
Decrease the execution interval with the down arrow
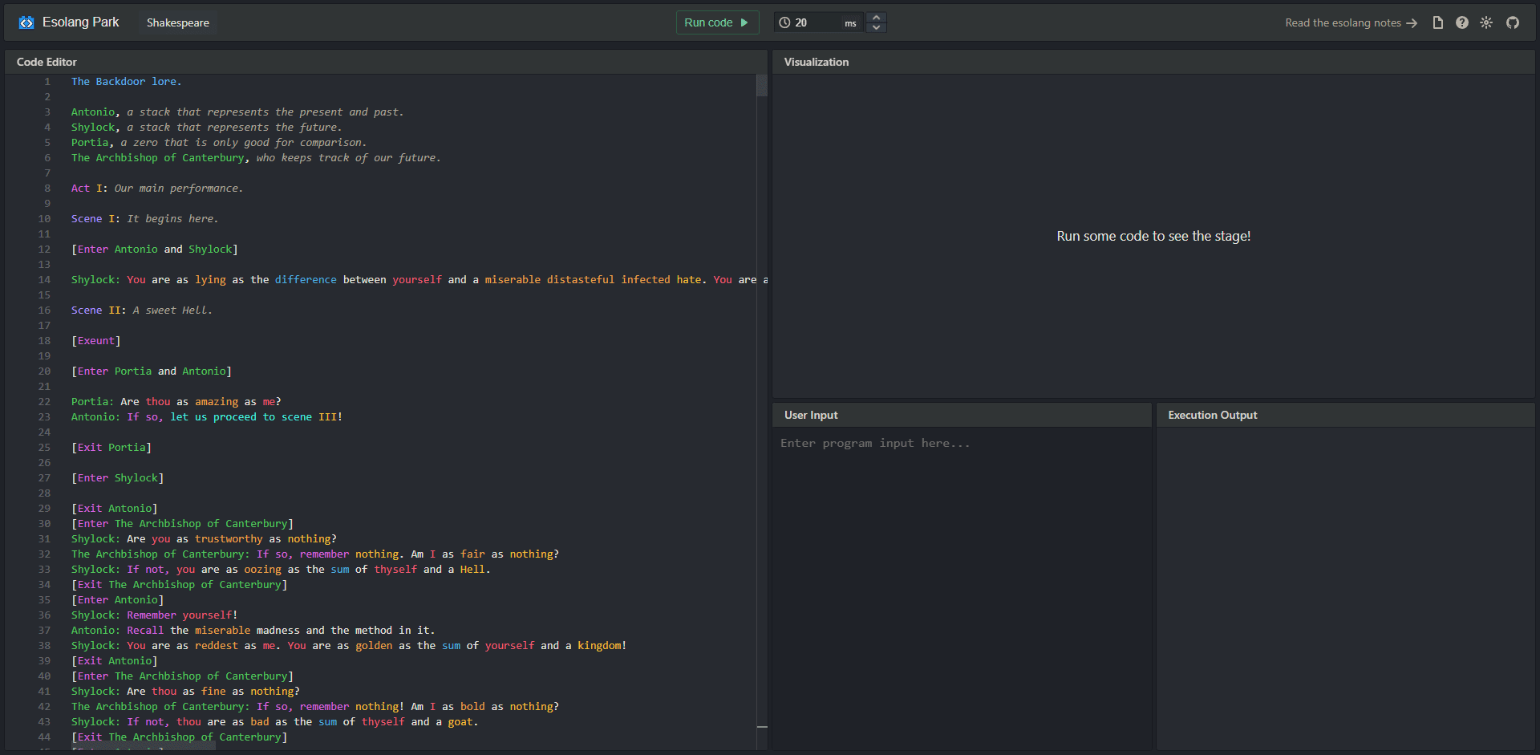[877, 28]
